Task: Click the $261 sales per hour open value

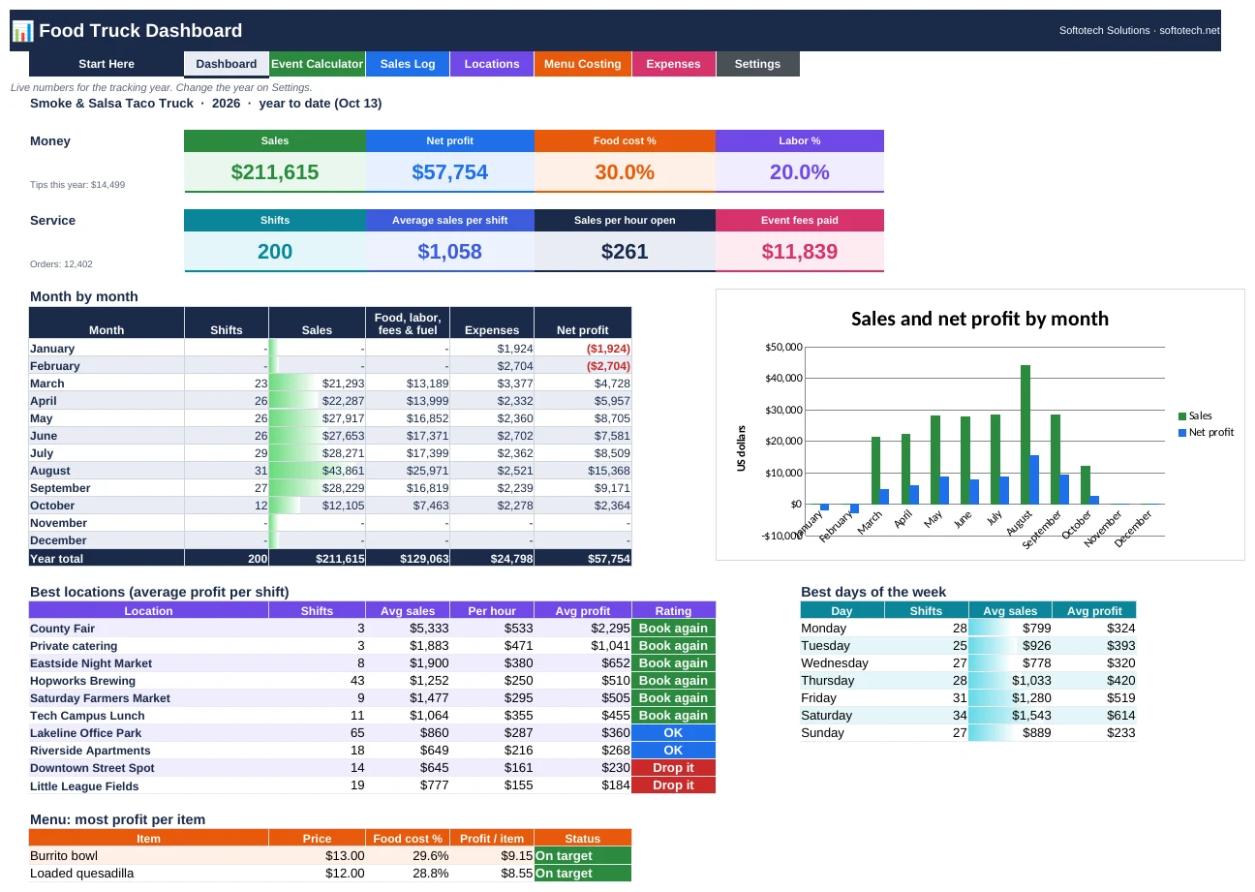Action: [625, 252]
